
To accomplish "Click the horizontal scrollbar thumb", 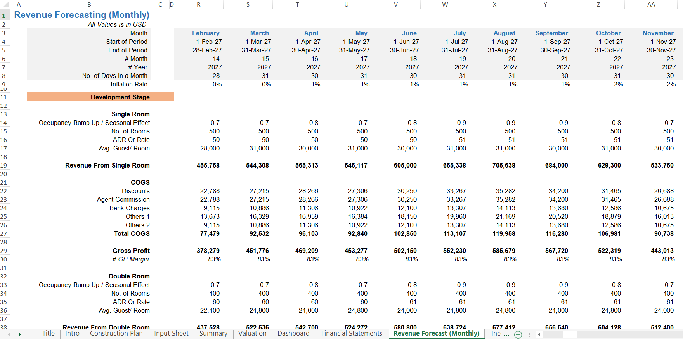I will click(x=570, y=334).
